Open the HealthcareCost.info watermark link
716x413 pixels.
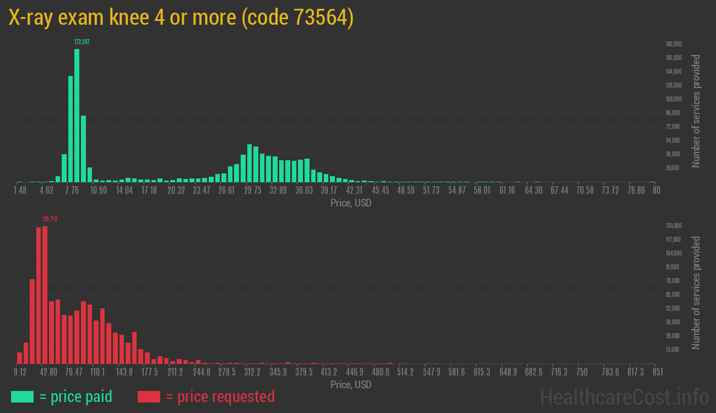pos(624,396)
